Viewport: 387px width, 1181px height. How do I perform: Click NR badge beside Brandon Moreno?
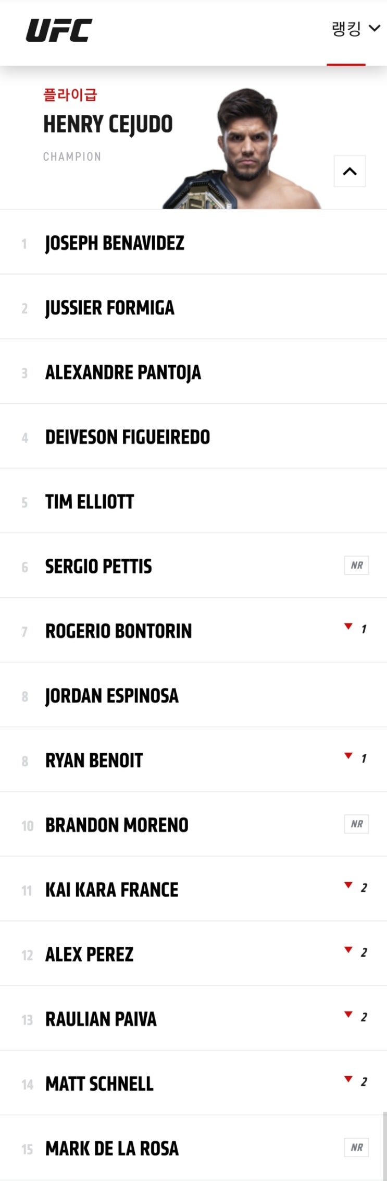[x=357, y=824]
